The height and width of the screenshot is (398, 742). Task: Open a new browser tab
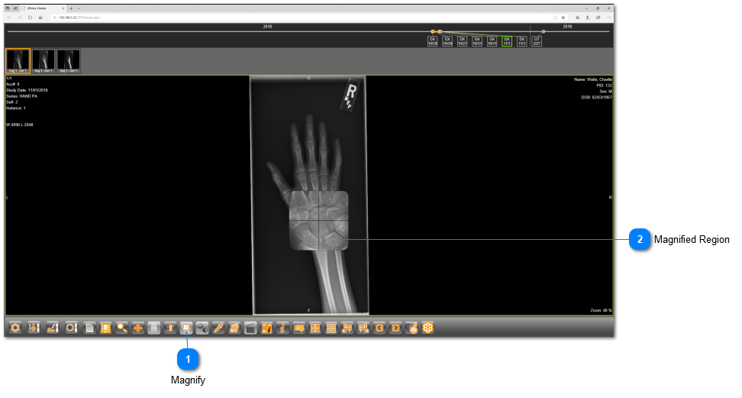(72, 8)
